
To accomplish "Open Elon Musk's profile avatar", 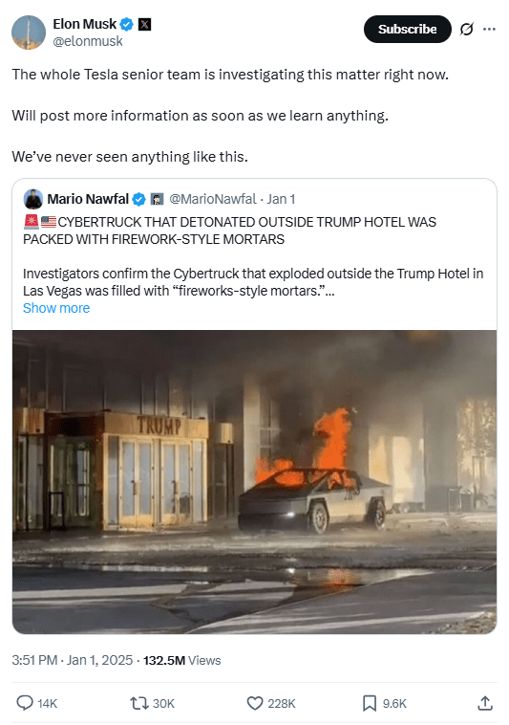I will pos(29,33).
